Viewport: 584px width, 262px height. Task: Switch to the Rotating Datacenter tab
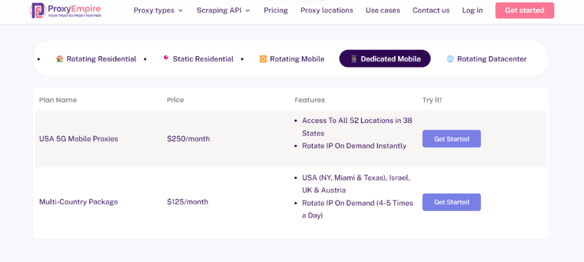click(492, 59)
